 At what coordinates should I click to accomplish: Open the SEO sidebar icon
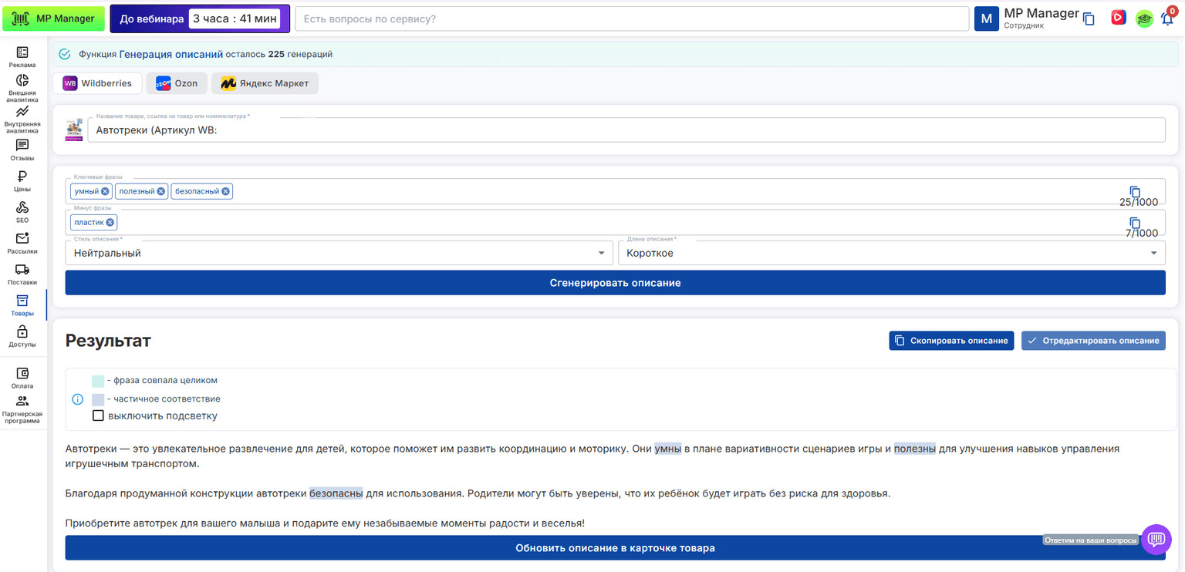[22, 213]
